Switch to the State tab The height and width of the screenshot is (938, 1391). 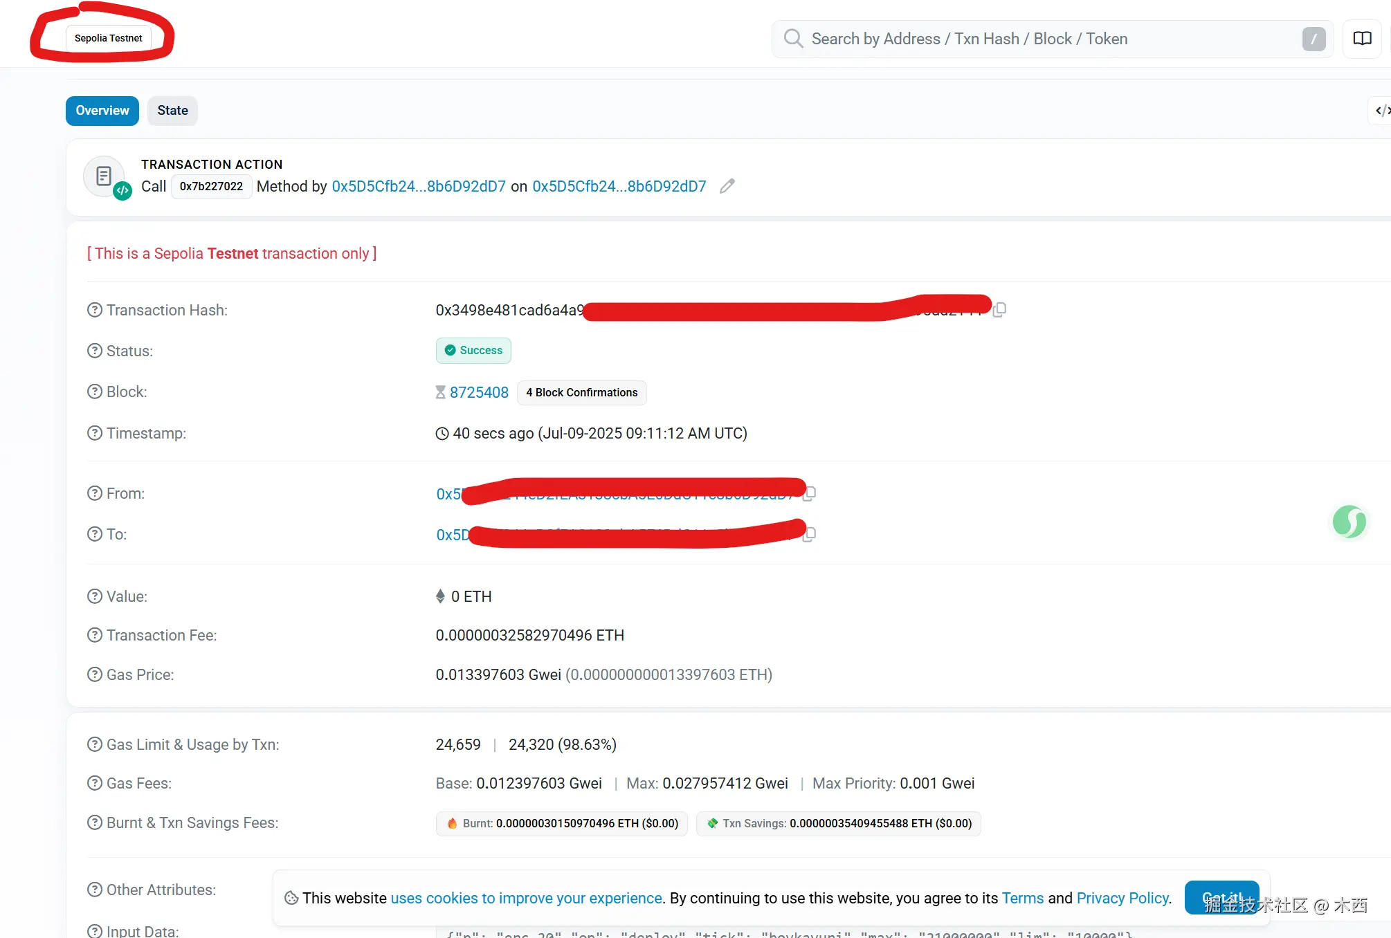pos(172,111)
